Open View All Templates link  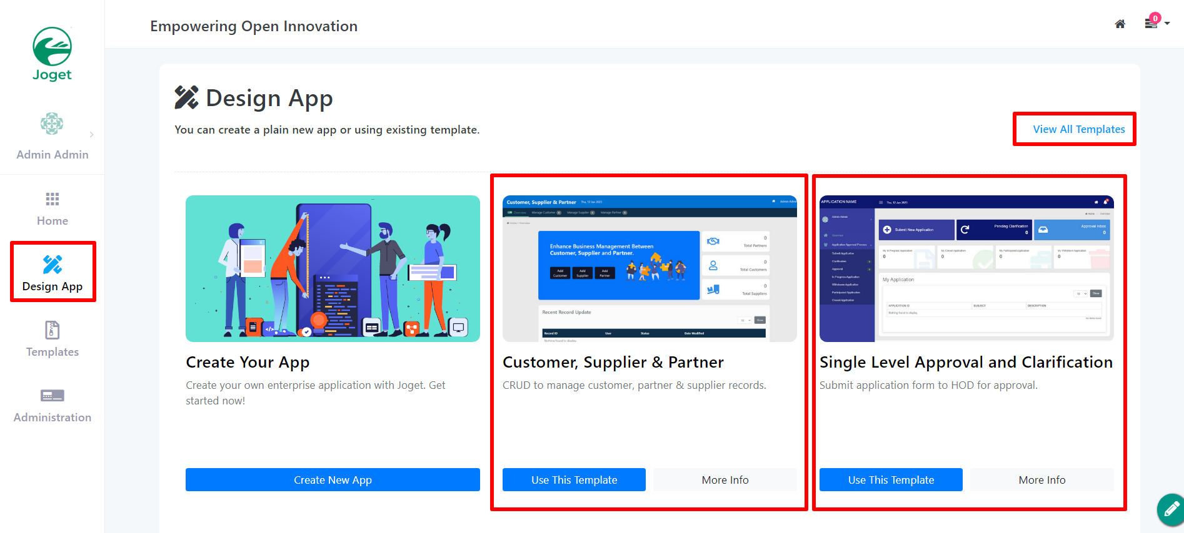(x=1078, y=129)
